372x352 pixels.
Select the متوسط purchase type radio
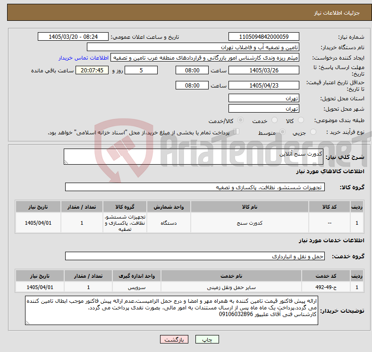click(282, 132)
